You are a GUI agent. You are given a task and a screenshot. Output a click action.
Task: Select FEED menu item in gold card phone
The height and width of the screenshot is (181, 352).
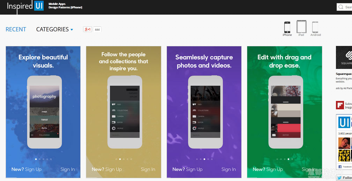[x=119, y=104]
